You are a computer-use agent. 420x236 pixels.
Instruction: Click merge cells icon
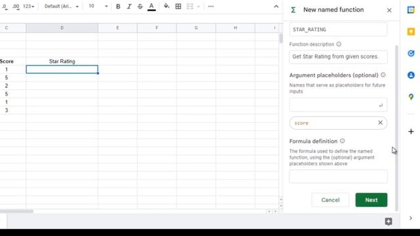coord(190,7)
